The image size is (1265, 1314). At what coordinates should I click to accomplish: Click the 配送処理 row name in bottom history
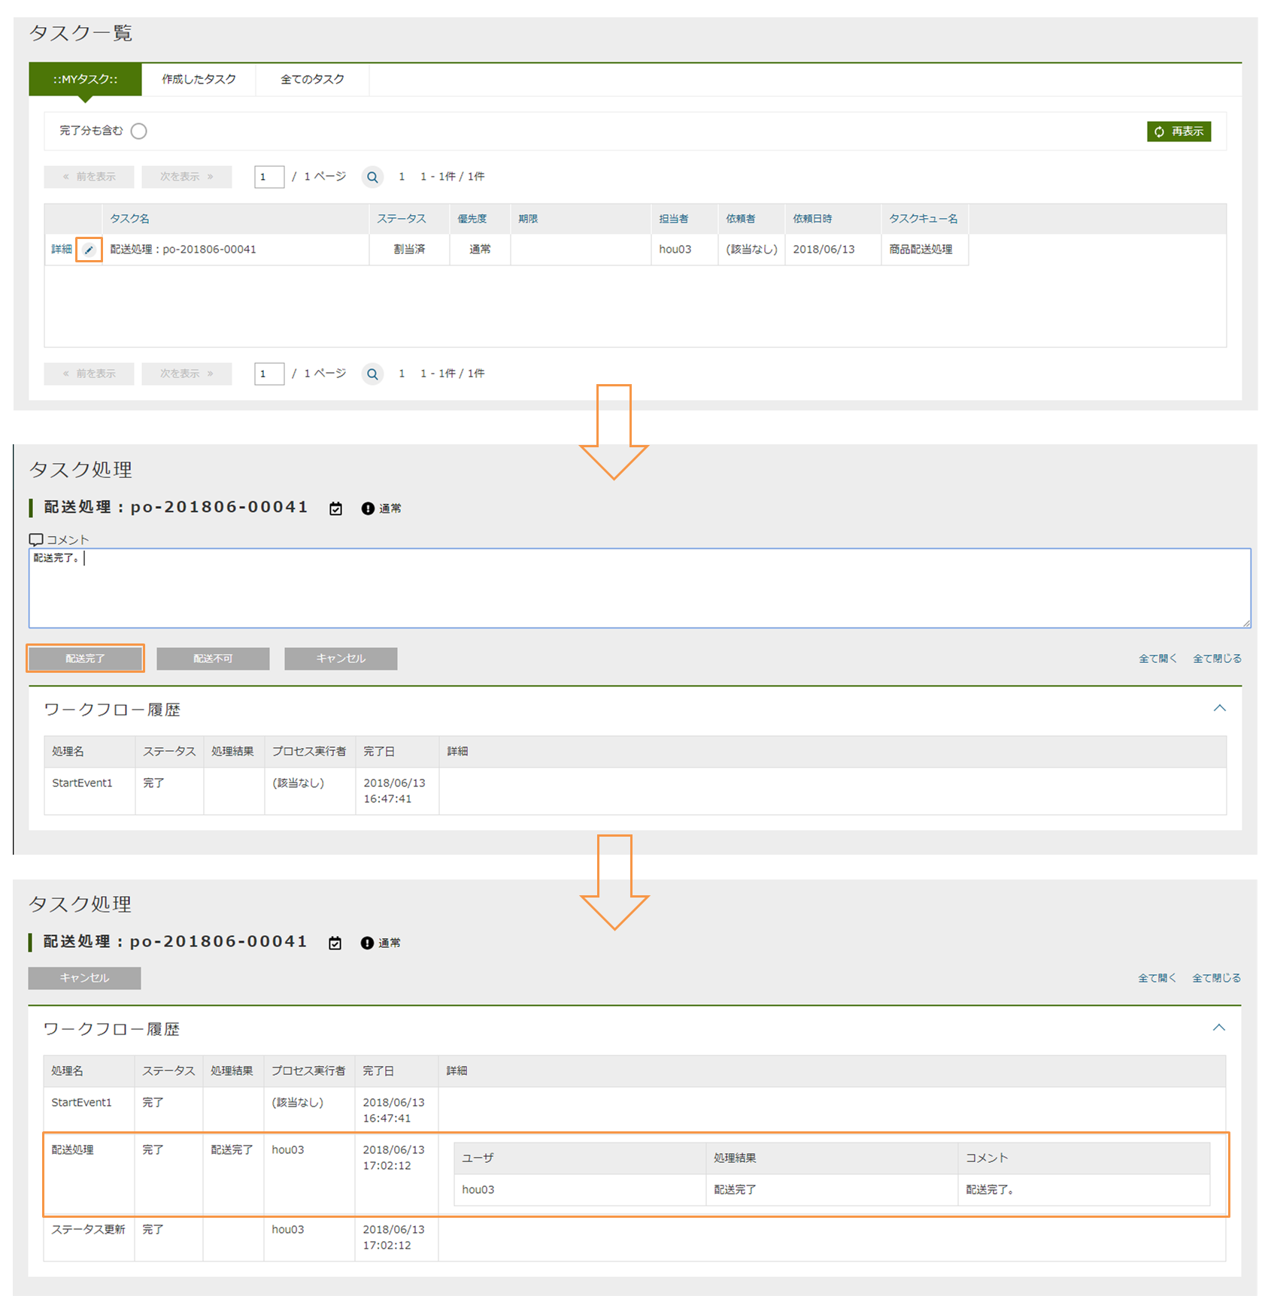(x=72, y=1150)
